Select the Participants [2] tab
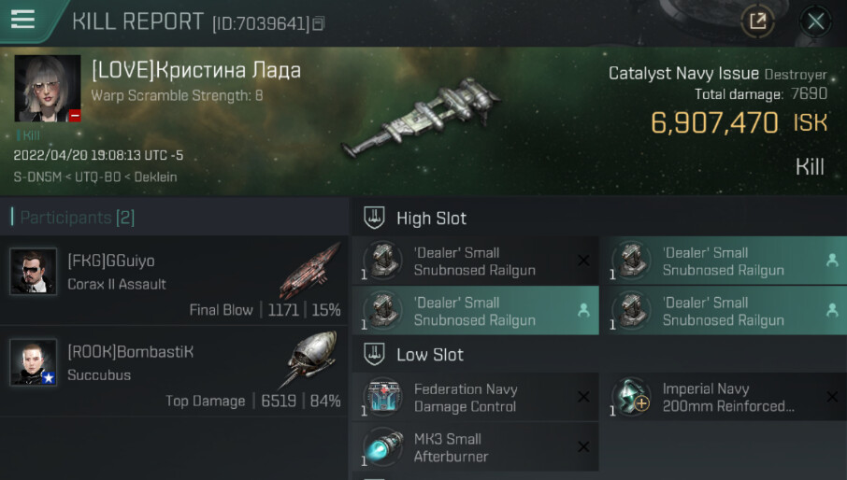Screen dimensions: 847x480 click(x=73, y=218)
